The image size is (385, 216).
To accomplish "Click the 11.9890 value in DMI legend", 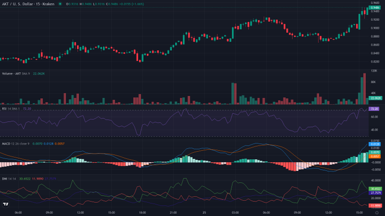I will (37, 179).
